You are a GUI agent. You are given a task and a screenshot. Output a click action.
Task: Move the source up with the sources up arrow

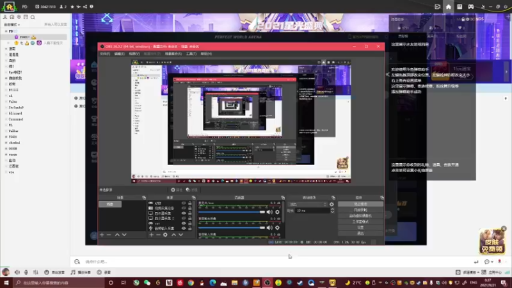173,235
